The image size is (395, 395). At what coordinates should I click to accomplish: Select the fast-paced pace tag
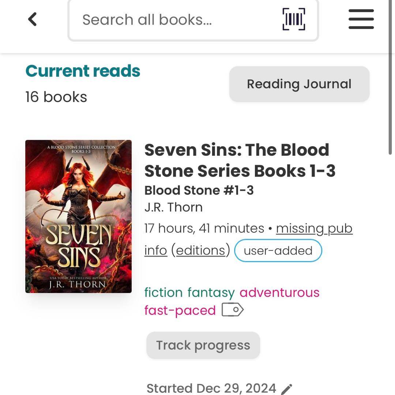(x=180, y=311)
